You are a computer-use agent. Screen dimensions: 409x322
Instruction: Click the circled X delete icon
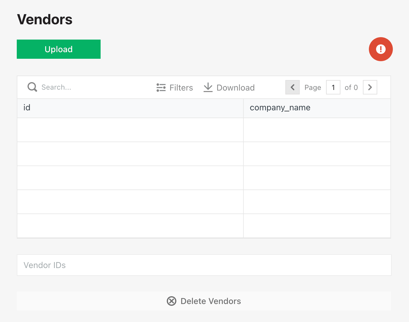click(172, 301)
